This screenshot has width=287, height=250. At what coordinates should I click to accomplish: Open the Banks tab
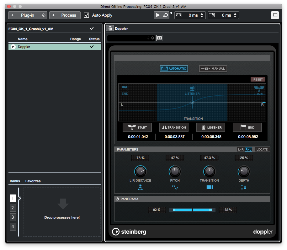[15, 181]
